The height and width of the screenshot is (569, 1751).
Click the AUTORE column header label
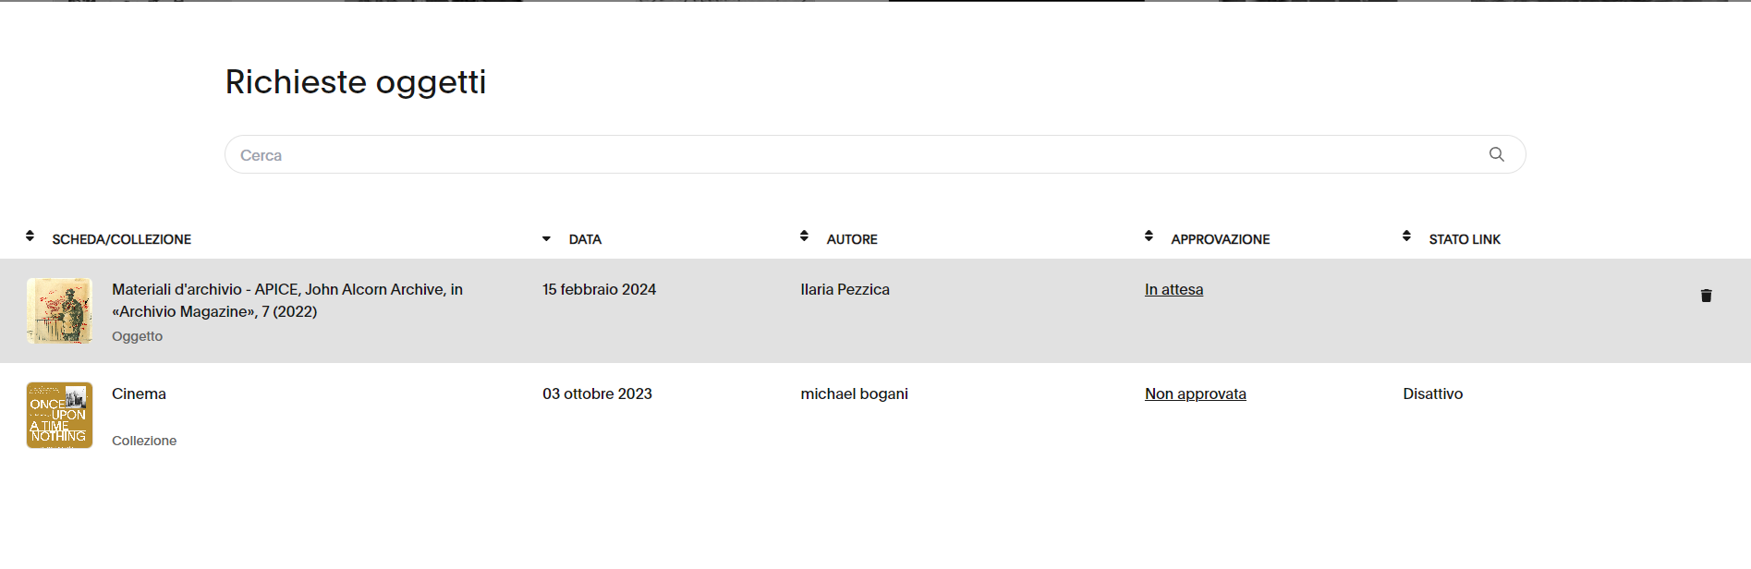[x=851, y=239]
